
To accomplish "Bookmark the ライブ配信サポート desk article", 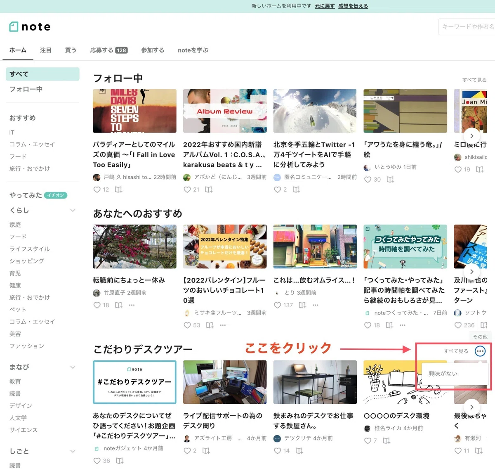I will [206, 451].
